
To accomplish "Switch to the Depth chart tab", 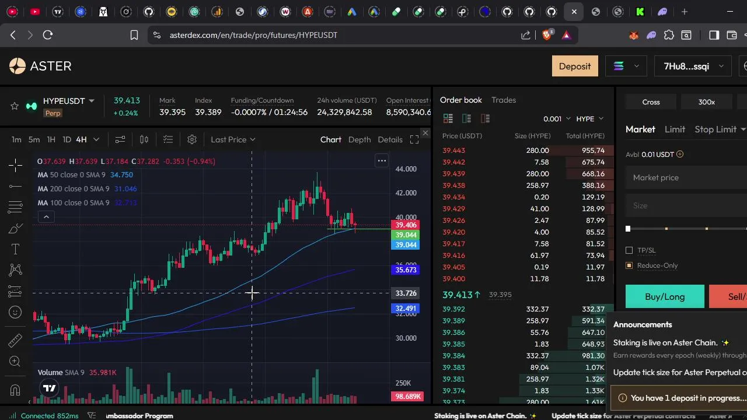I will click(x=359, y=139).
